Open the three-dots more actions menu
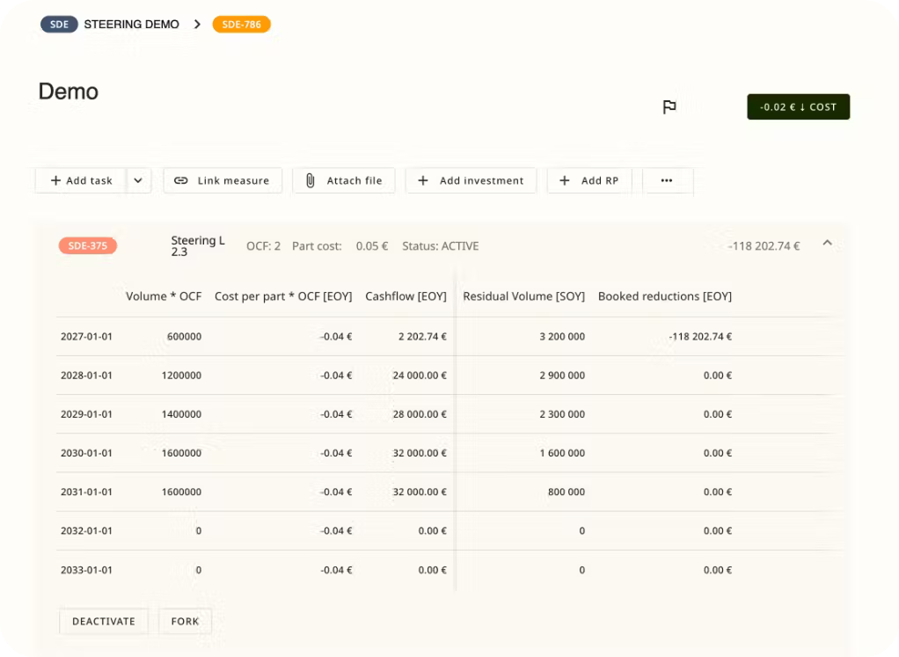The image size is (899, 657). tap(668, 180)
